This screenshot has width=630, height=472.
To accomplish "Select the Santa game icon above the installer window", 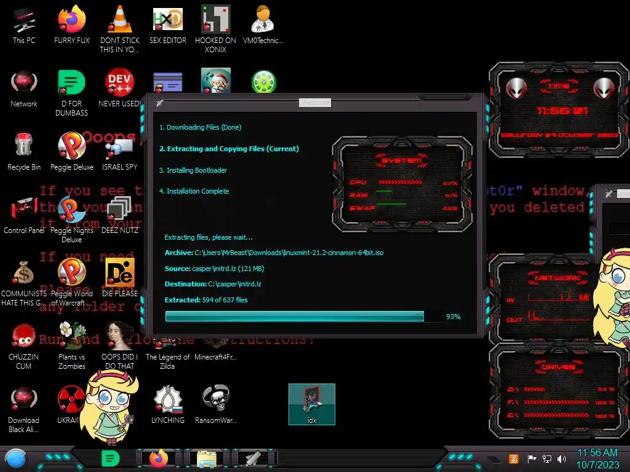I will coord(216,81).
